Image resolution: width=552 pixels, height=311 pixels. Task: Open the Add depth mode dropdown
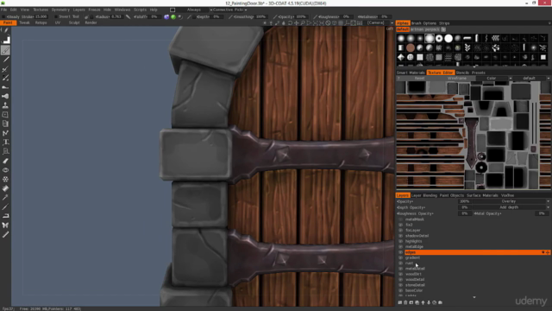(511, 207)
